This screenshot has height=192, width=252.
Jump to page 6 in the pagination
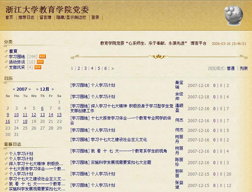click(105, 68)
